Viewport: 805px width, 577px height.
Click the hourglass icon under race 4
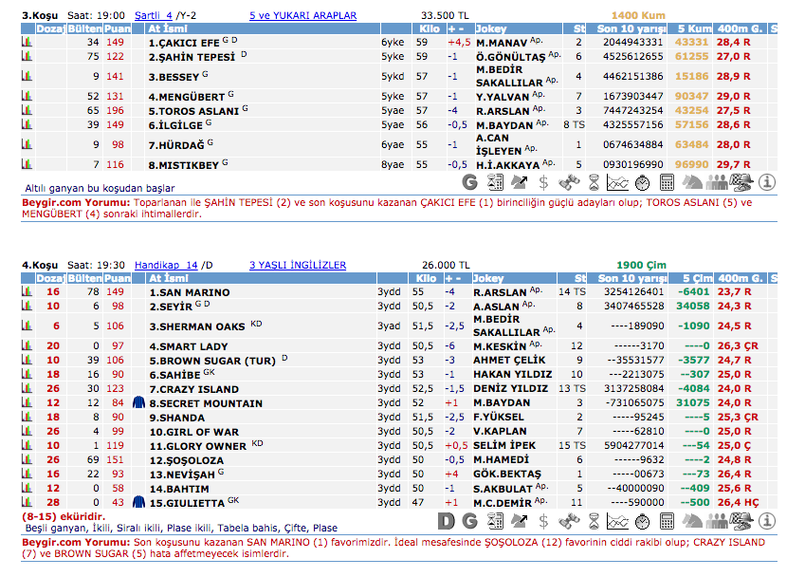[593, 520]
